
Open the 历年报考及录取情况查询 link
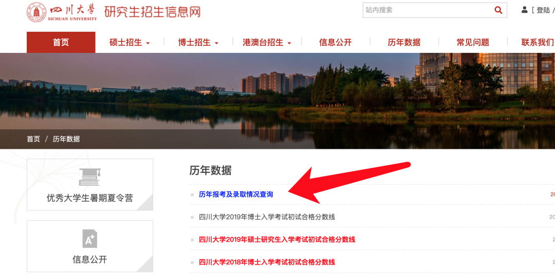pos(236,194)
